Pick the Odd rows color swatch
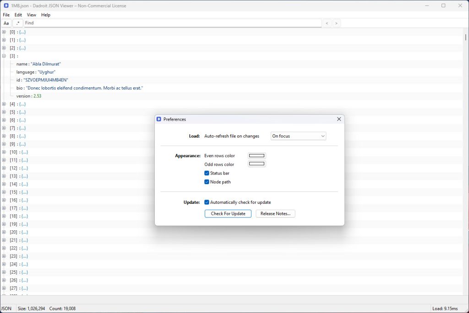 [256, 164]
